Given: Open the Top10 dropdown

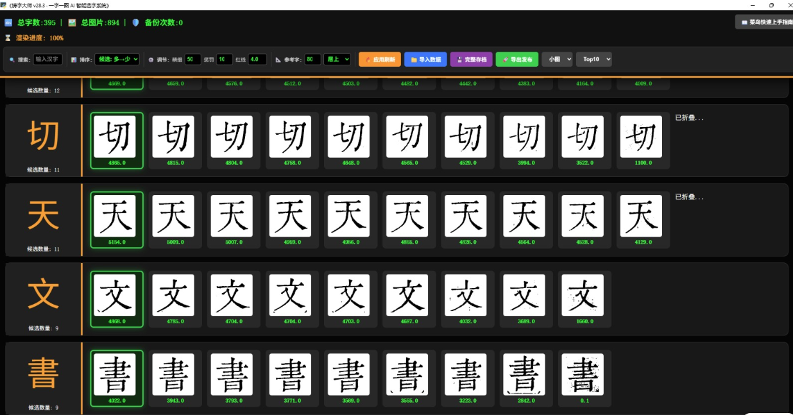Looking at the screenshot, I should [x=593, y=59].
